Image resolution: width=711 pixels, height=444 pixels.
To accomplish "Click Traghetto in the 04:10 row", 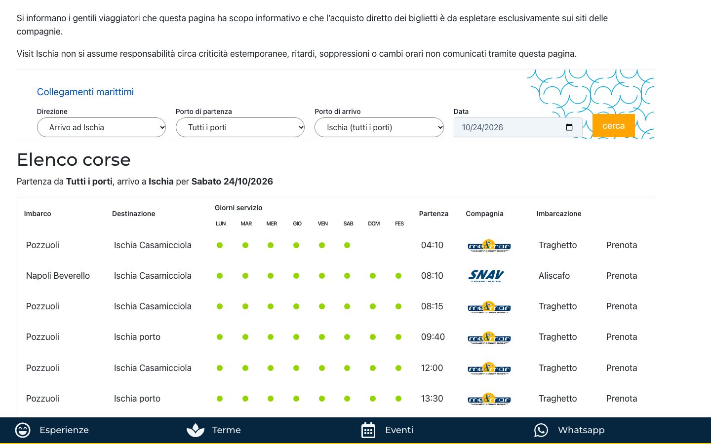I will pyautogui.click(x=557, y=245).
